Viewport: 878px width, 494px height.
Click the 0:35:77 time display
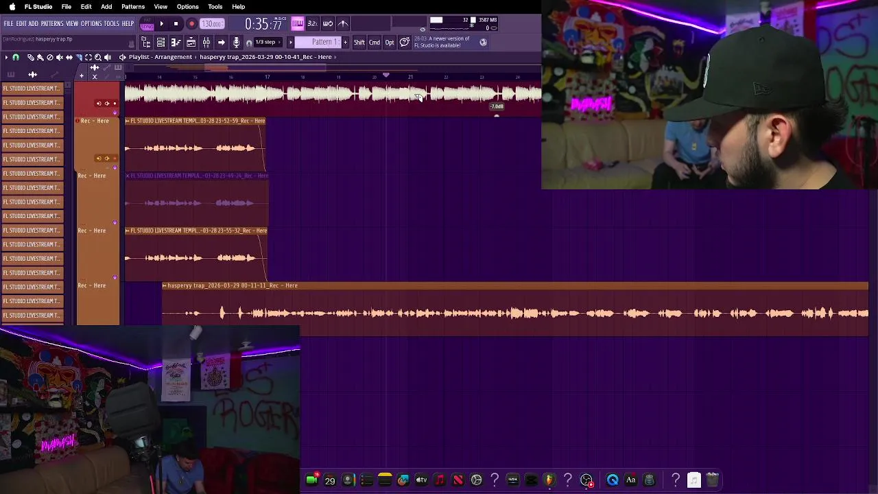click(263, 25)
